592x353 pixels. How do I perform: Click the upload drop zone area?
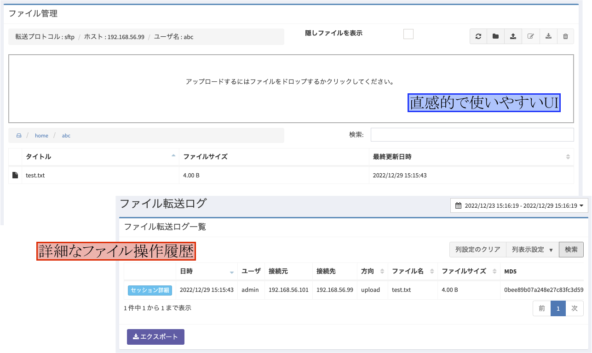pyautogui.click(x=291, y=89)
